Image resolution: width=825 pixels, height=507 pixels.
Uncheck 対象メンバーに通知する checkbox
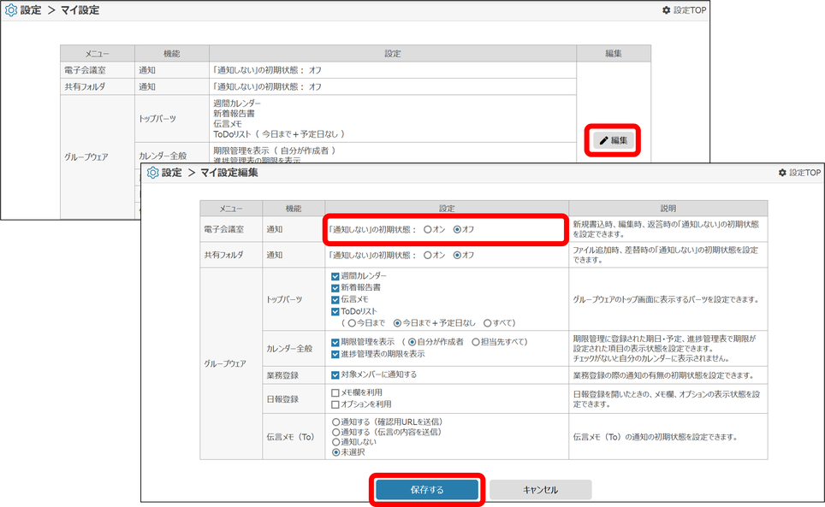tap(335, 374)
